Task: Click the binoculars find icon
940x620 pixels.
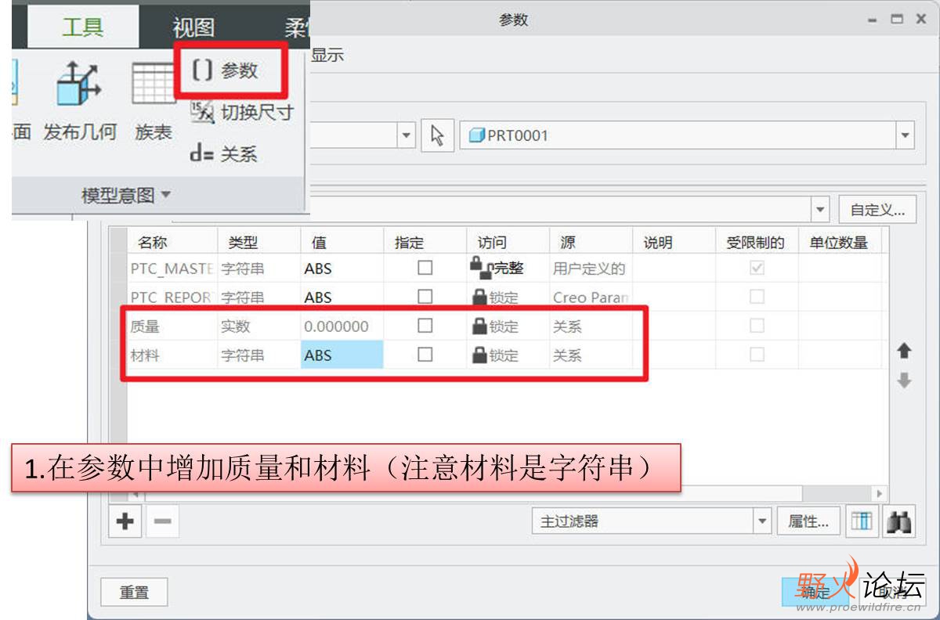Action: point(898,521)
